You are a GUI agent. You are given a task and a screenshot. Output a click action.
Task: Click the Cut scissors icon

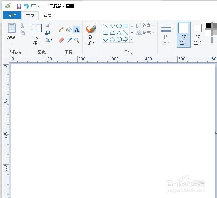tap(22, 25)
